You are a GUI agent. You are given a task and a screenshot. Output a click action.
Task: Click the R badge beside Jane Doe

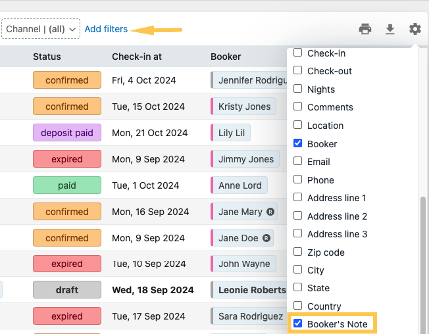pos(266,238)
